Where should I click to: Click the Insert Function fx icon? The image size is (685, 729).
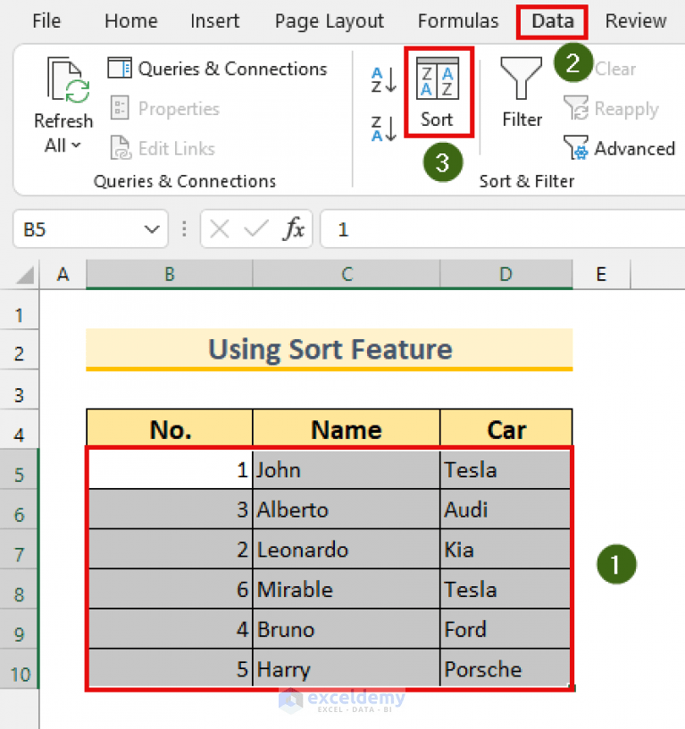coord(295,229)
